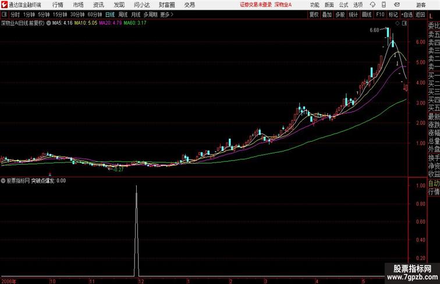The width and height of the screenshot is (440, 284).
Task: Open the 选项 menu
Action: (x=358, y=5)
